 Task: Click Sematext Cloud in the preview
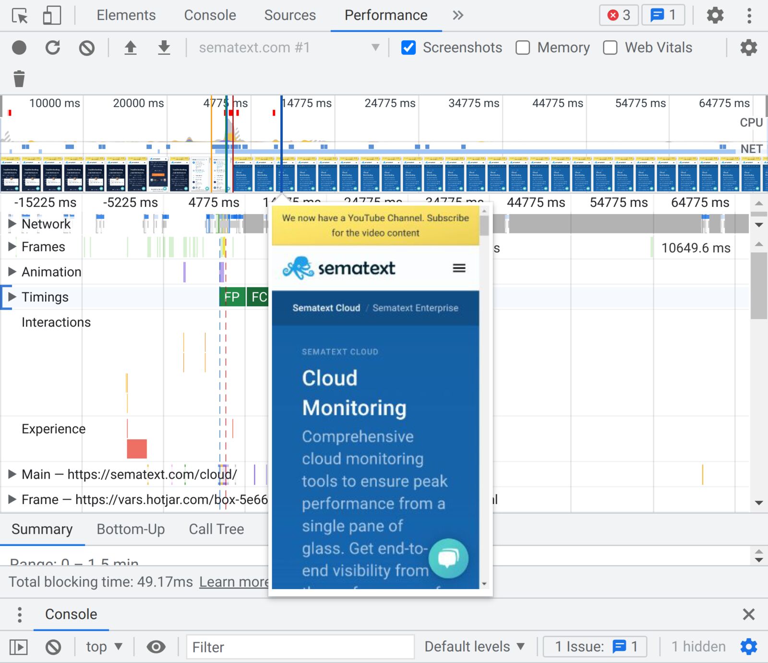[x=326, y=308]
